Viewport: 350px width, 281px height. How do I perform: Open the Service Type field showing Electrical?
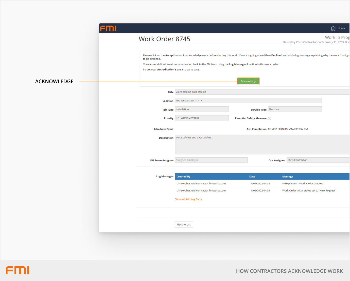[x=295, y=109]
